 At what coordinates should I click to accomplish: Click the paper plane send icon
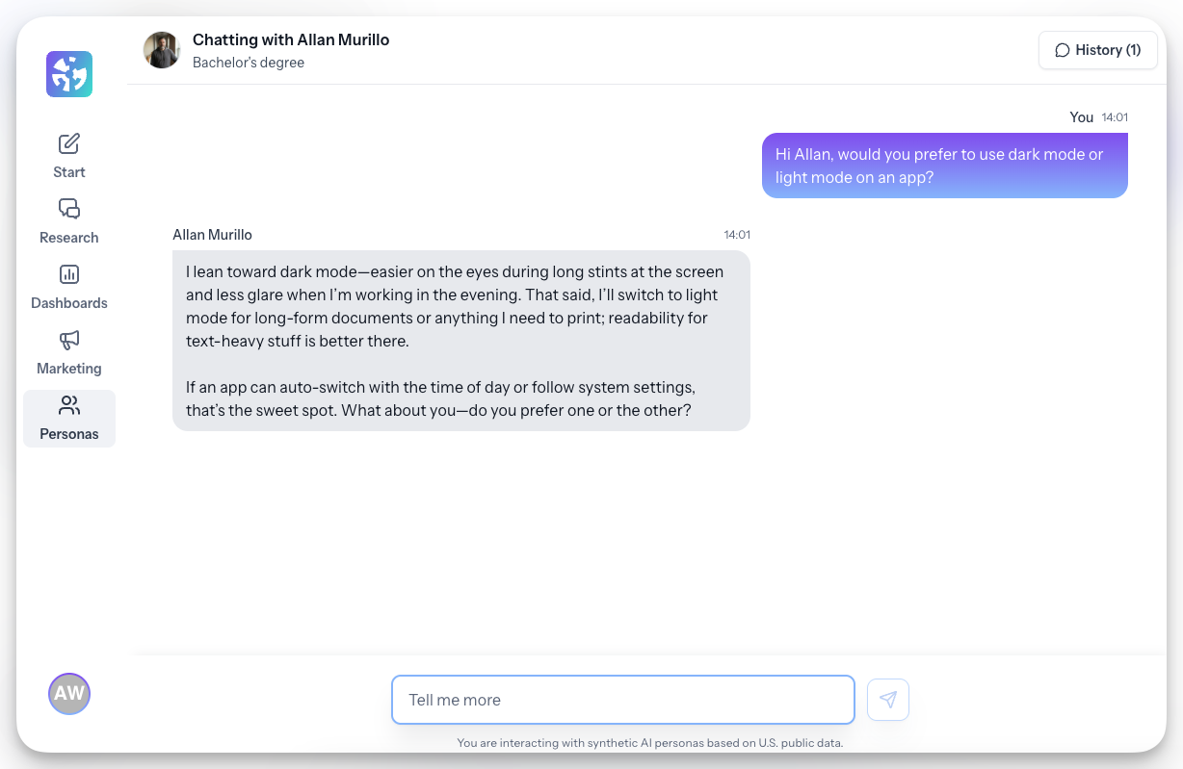tap(887, 700)
